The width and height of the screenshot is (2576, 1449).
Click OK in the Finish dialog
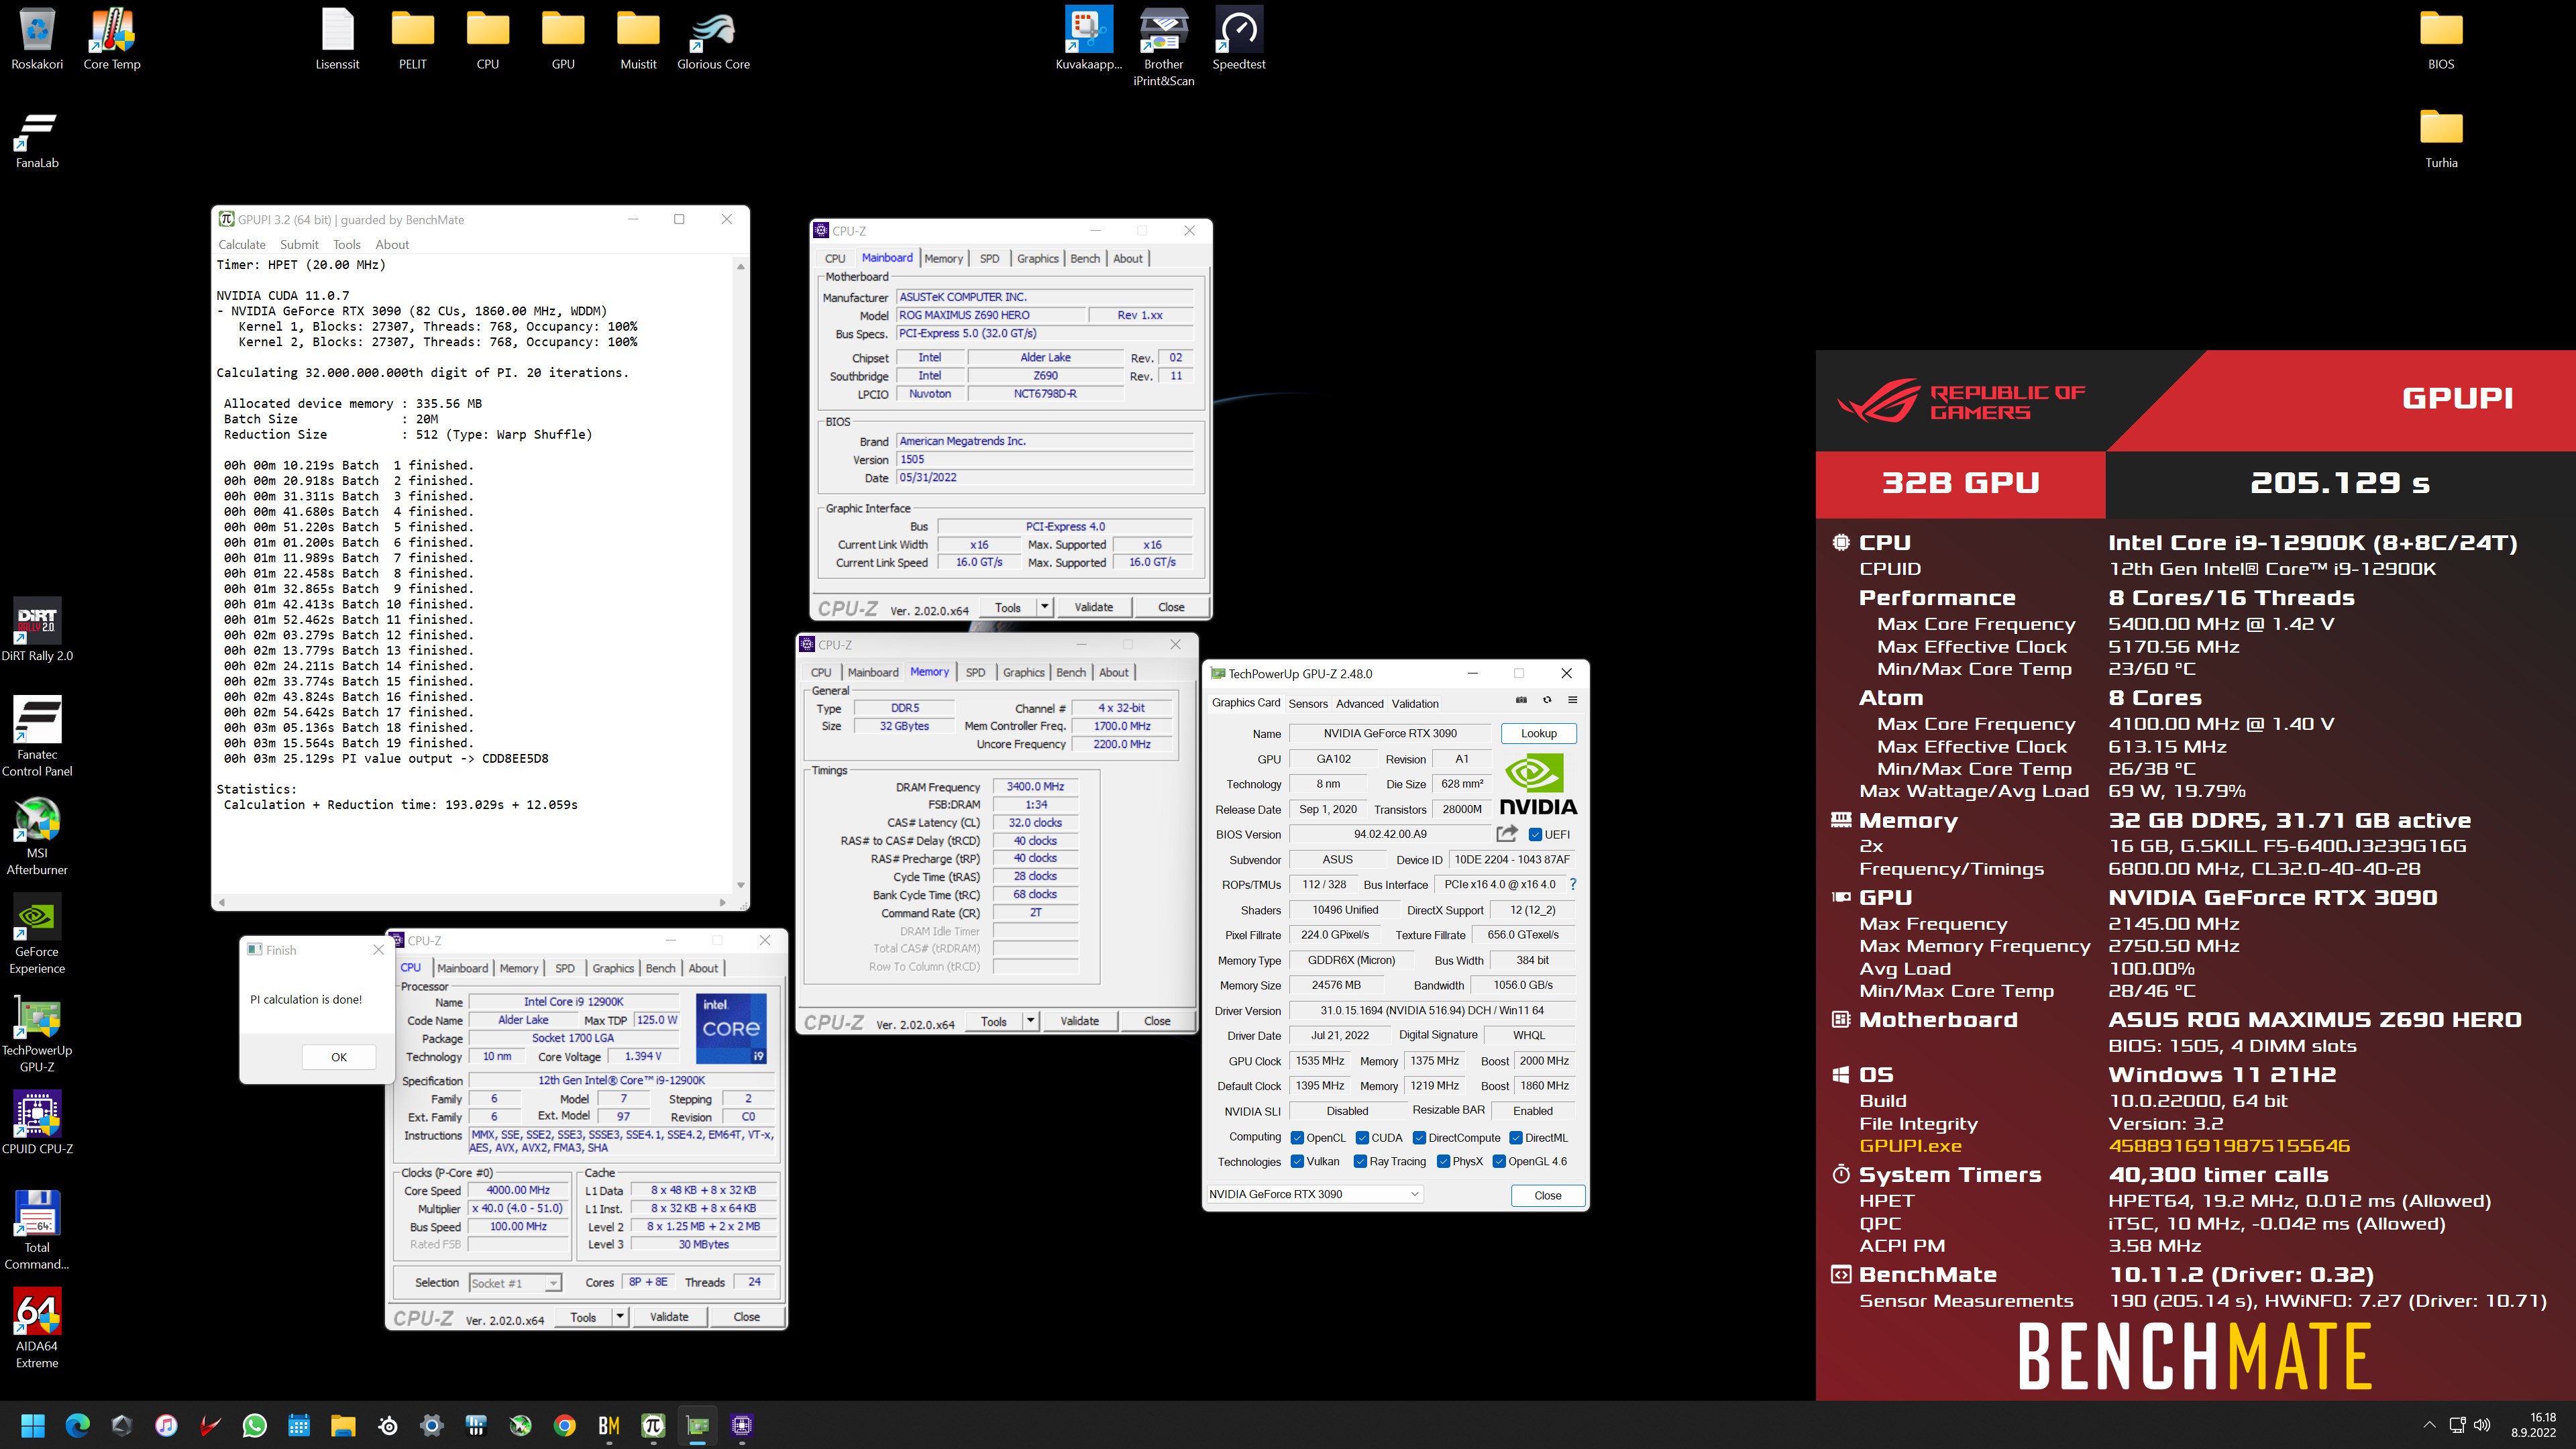(339, 1057)
